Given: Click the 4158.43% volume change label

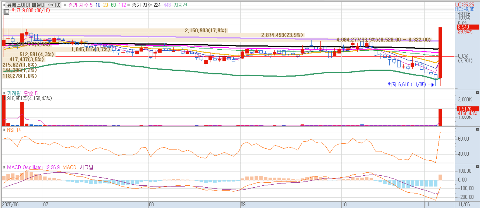Looking at the screenshot, I should pyautogui.click(x=467, y=113).
